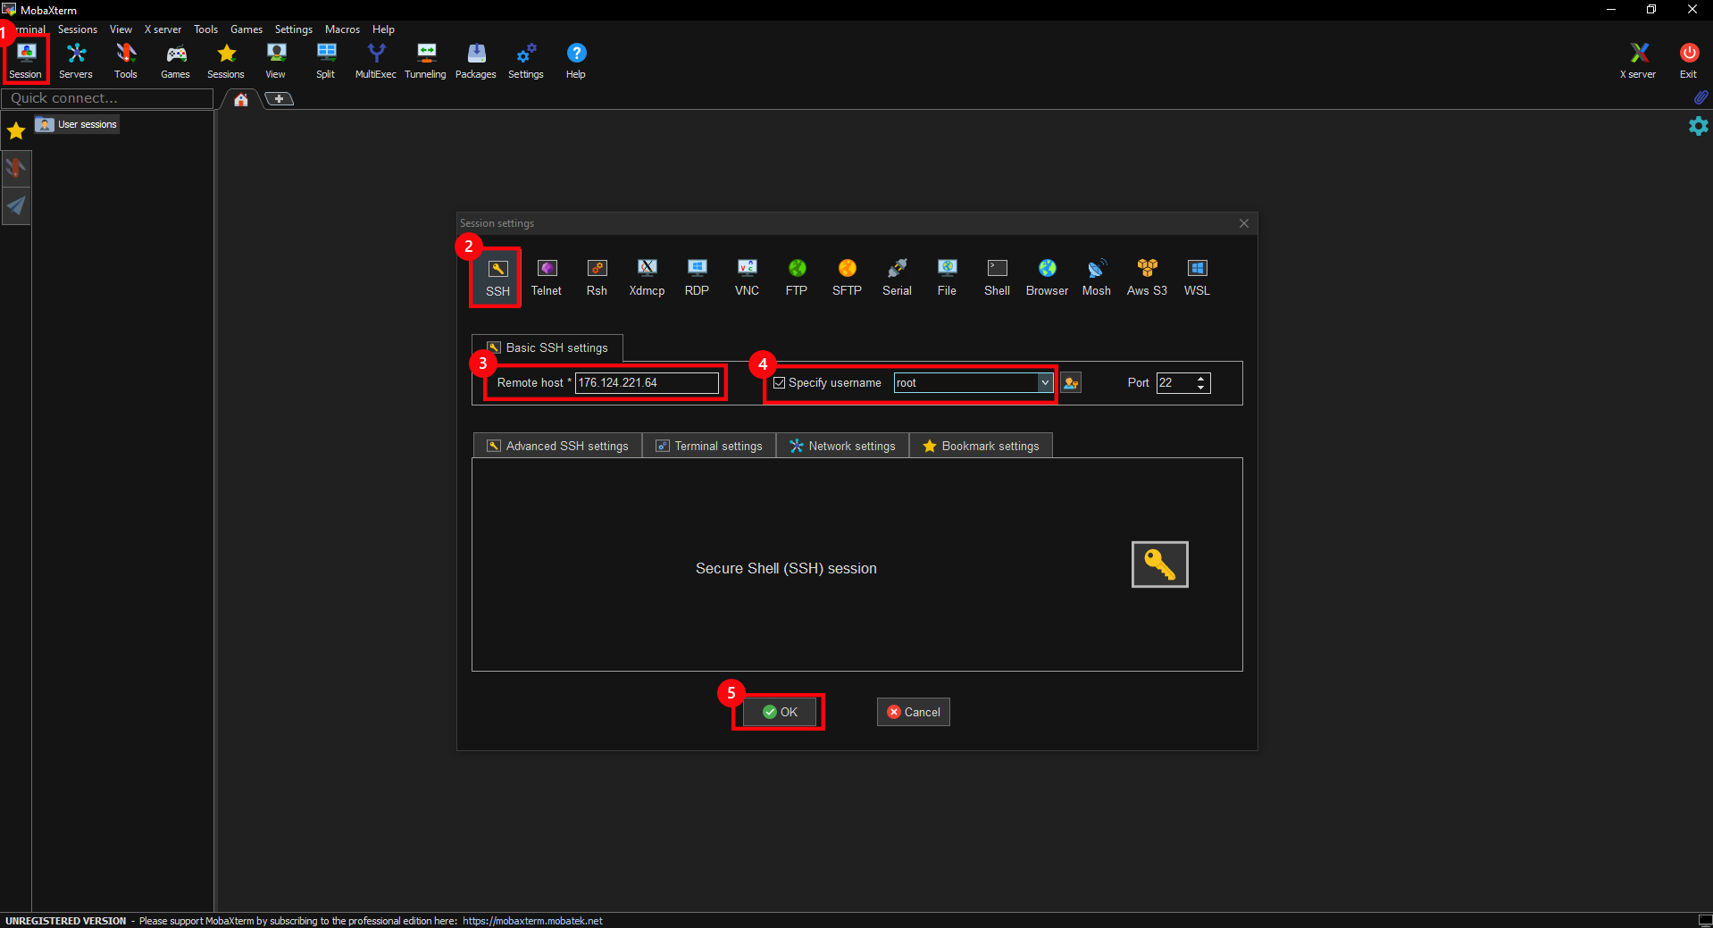1713x928 pixels.
Task: Open the X server menu
Action: (x=163, y=29)
